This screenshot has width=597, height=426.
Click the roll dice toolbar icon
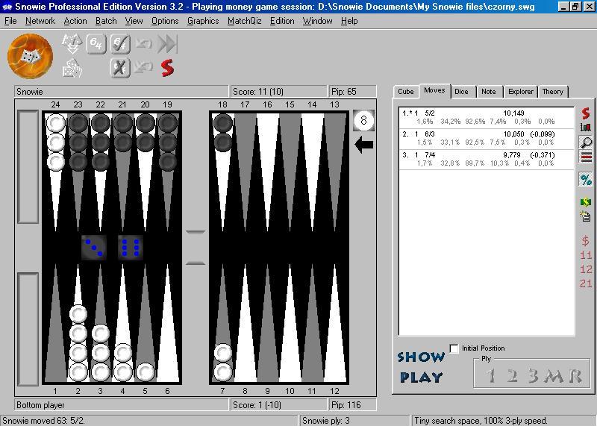pos(72,44)
